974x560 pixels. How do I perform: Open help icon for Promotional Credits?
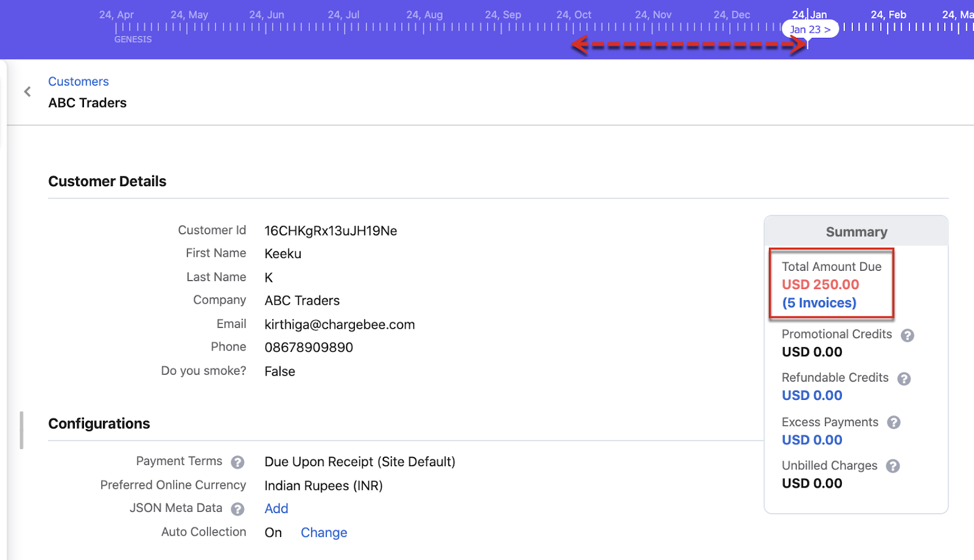pyautogui.click(x=907, y=335)
